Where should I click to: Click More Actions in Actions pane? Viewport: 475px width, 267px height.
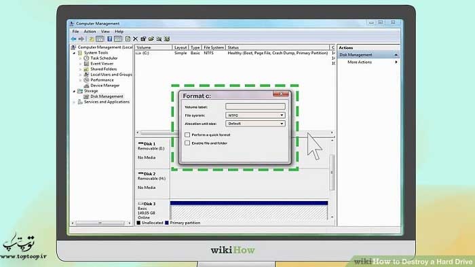pyautogui.click(x=360, y=62)
